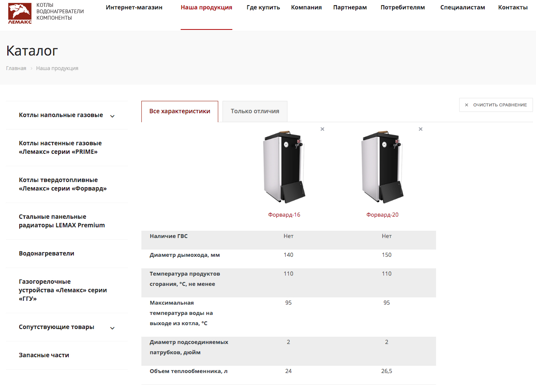Open the Водонагреватели category

(47, 253)
